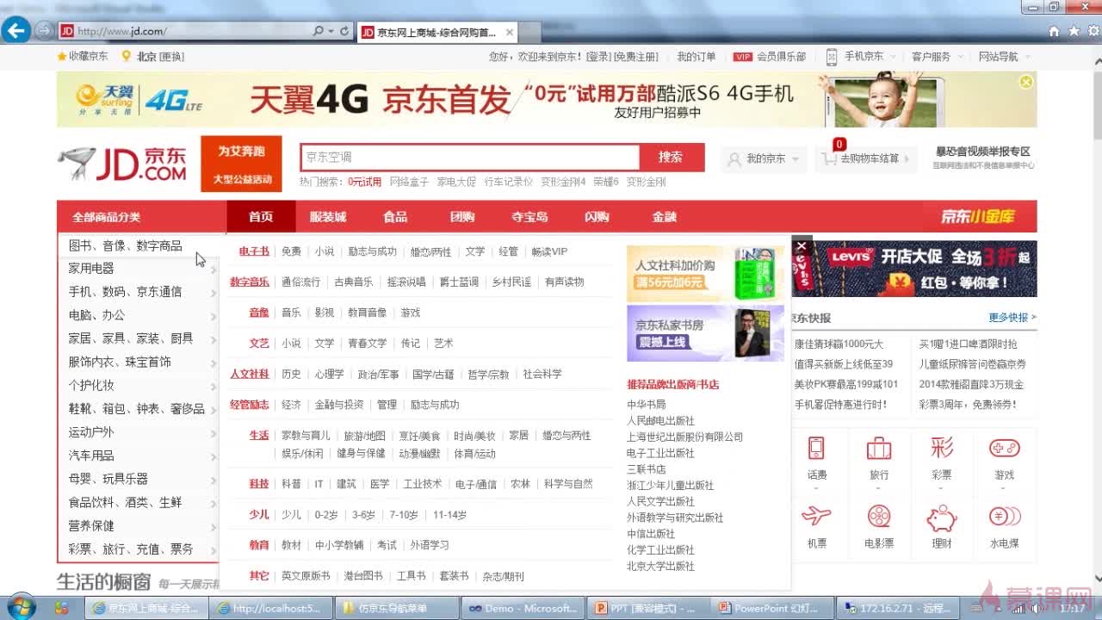Click the red 搜索 search button
This screenshot has height=620, width=1102.
pyautogui.click(x=672, y=157)
